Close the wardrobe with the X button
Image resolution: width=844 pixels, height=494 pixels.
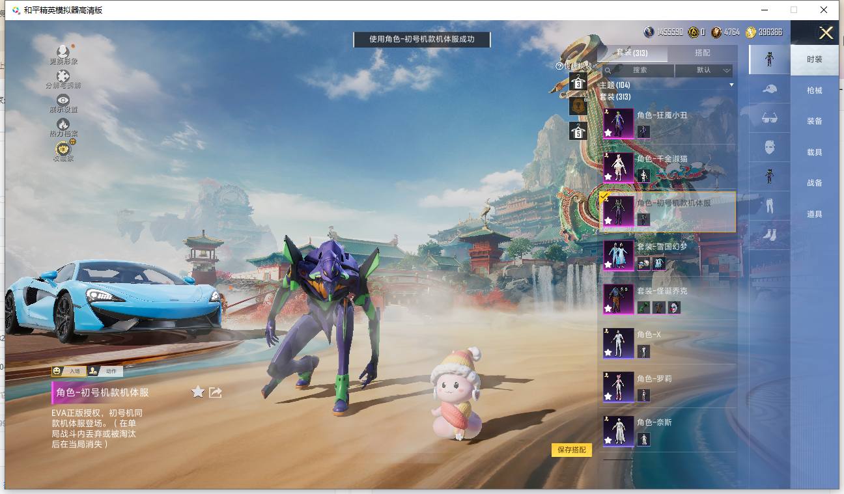(x=826, y=33)
